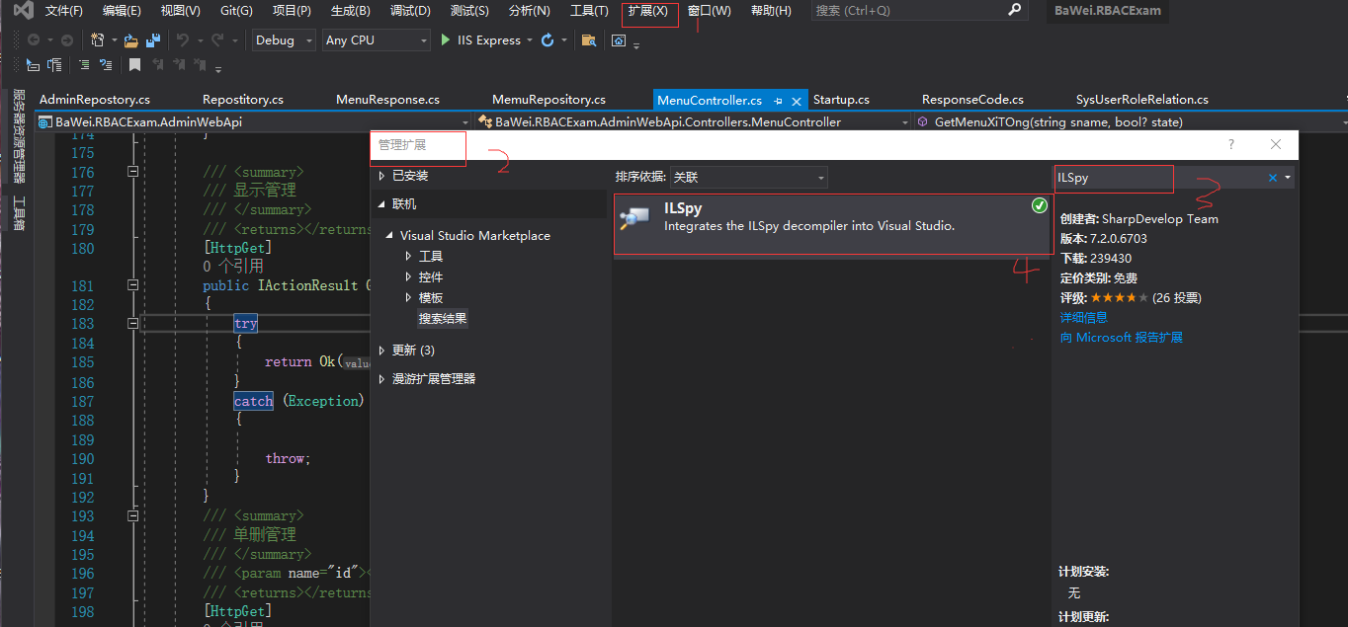1348x627 pixels.
Task: Close the MenuController.cs tab
Action: pos(797,101)
